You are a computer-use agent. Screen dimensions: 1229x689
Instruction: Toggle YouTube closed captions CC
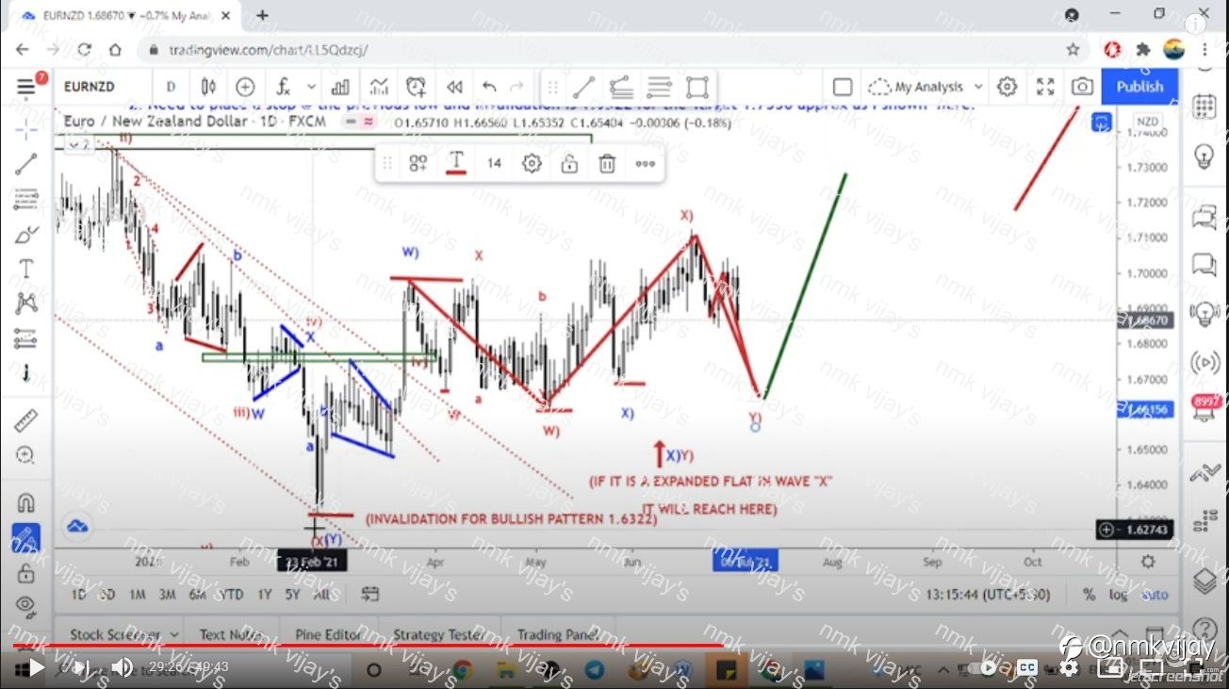(x=1027, y=667)
